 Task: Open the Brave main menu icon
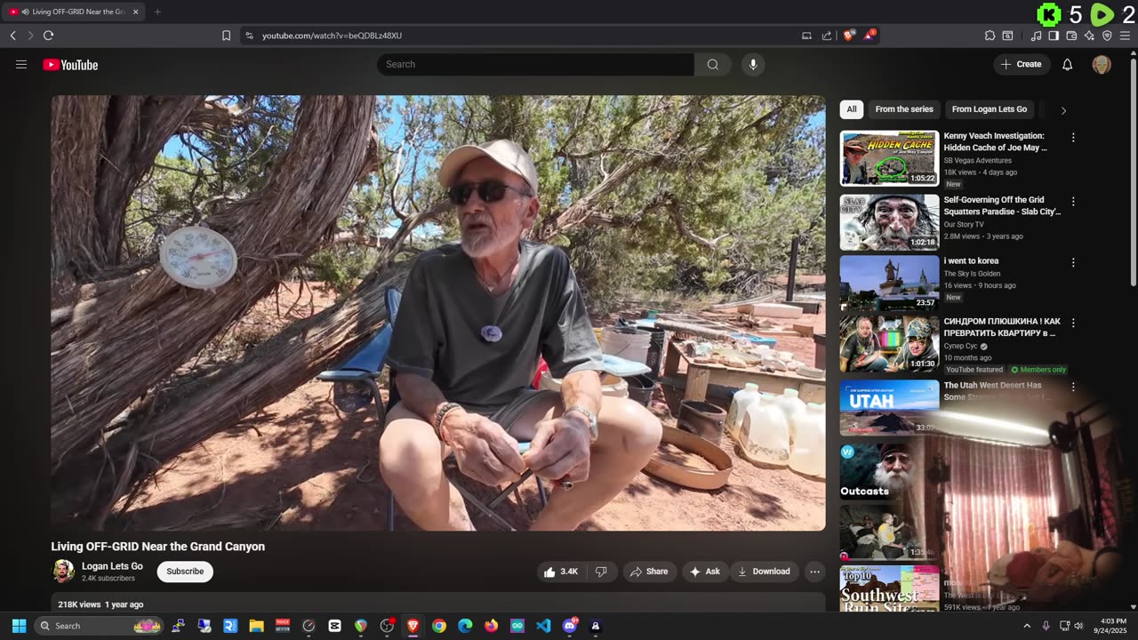click(x=1126, y=36)
